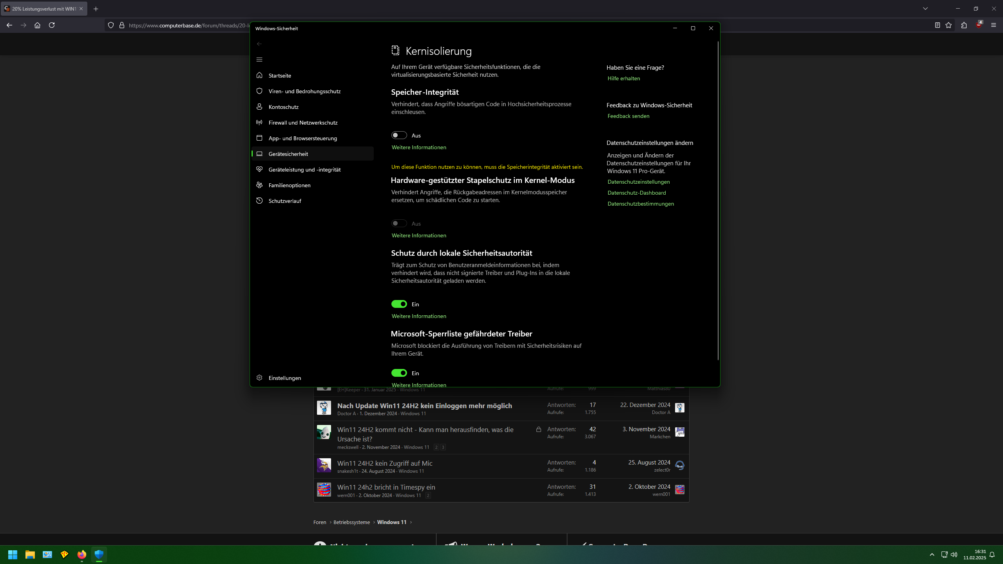This screenshot has height=564, width=1003.
Task: Open the Firefox application menu
Action: [x=994, y=25]
